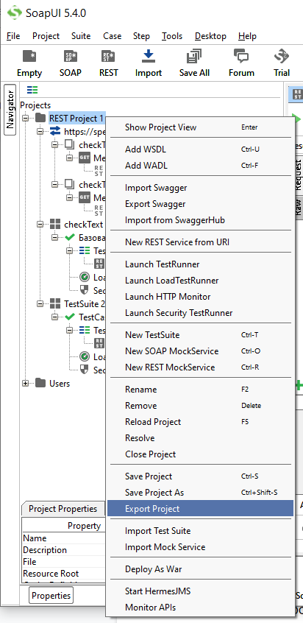This screenshot has height=623, width=303.
Task: Click the Save All toolbar icon
Action: tap(194, 56)
